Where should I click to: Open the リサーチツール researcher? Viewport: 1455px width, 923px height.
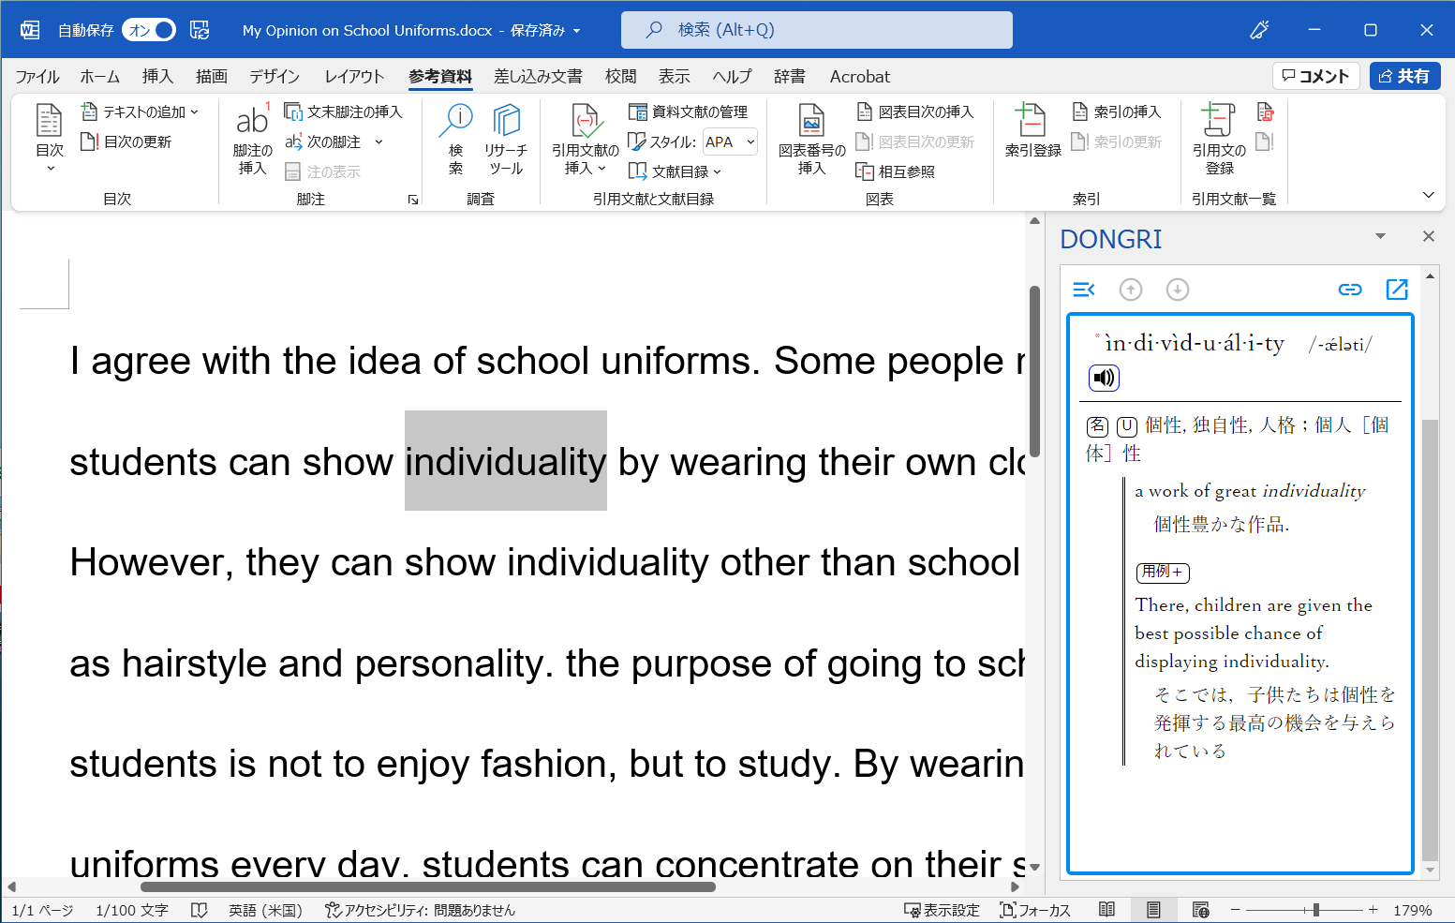506,139
